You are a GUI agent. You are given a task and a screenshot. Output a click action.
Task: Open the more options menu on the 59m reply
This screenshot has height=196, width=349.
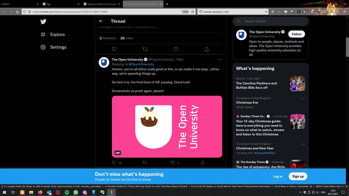tap(220, 59)
